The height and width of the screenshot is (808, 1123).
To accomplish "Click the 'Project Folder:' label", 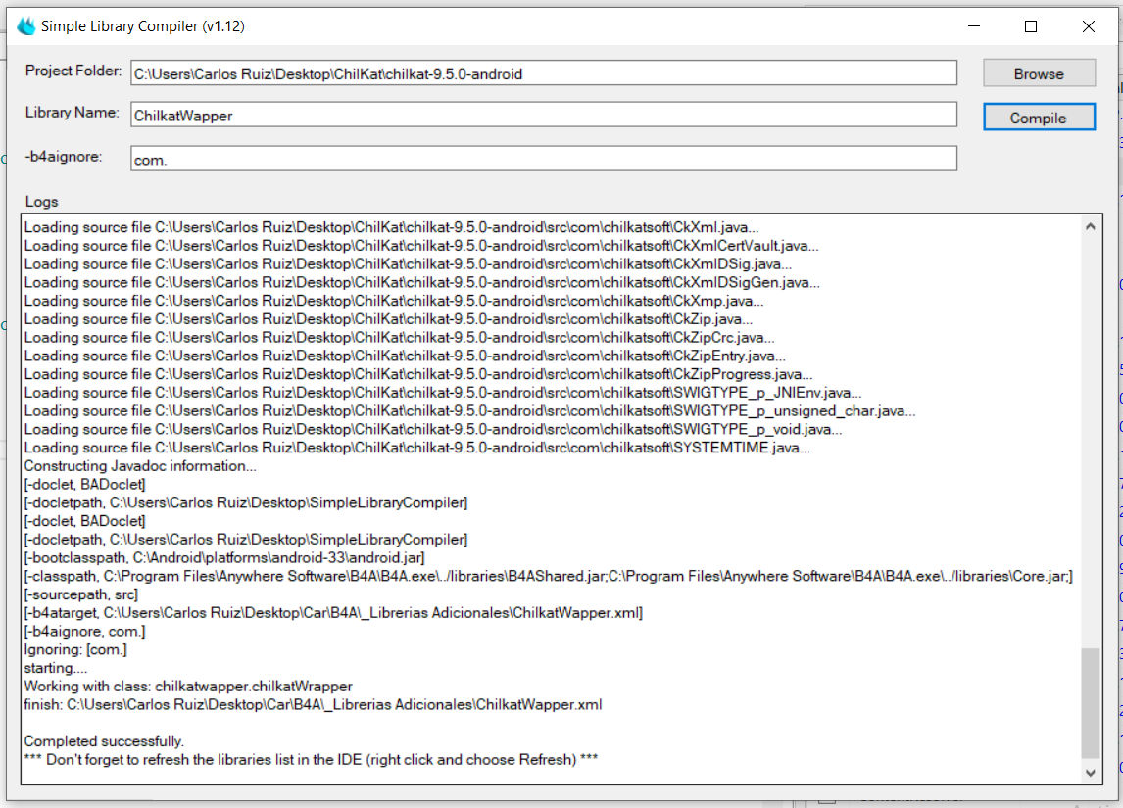I will click(x=73, y=71).
